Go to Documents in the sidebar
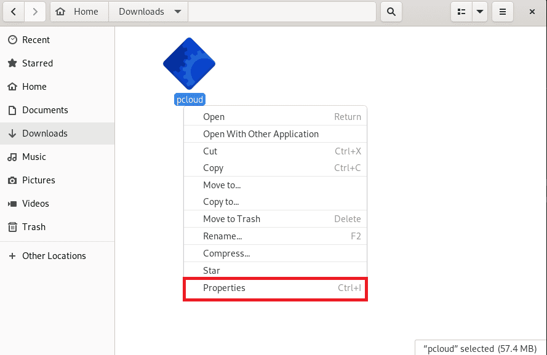This screenshot has height=355, width=547. pyautogui.click(x=57, y=110)
